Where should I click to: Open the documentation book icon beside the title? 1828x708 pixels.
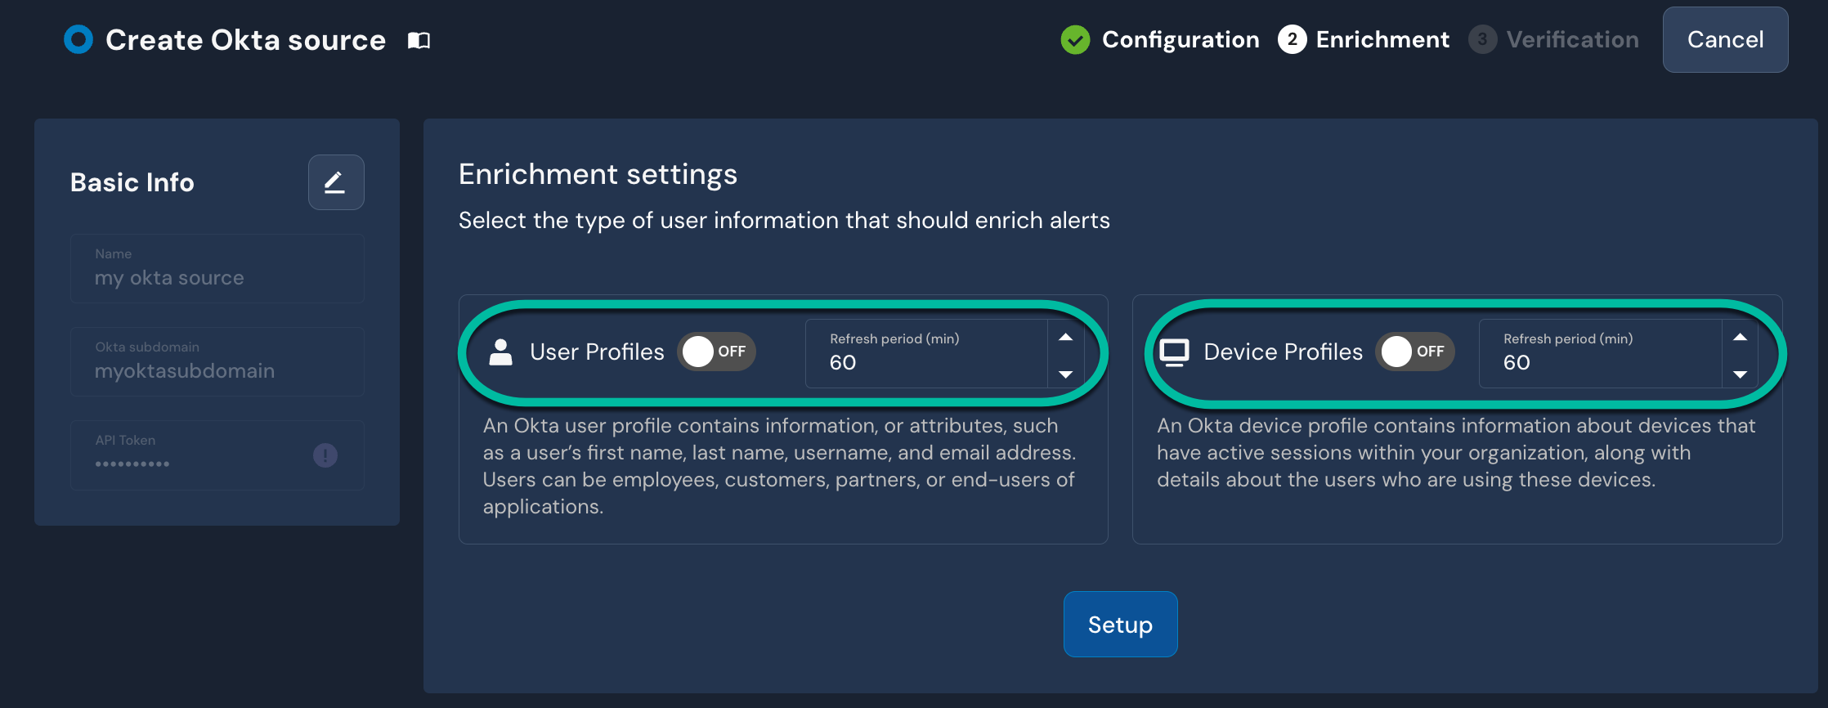tap(419, 40)
